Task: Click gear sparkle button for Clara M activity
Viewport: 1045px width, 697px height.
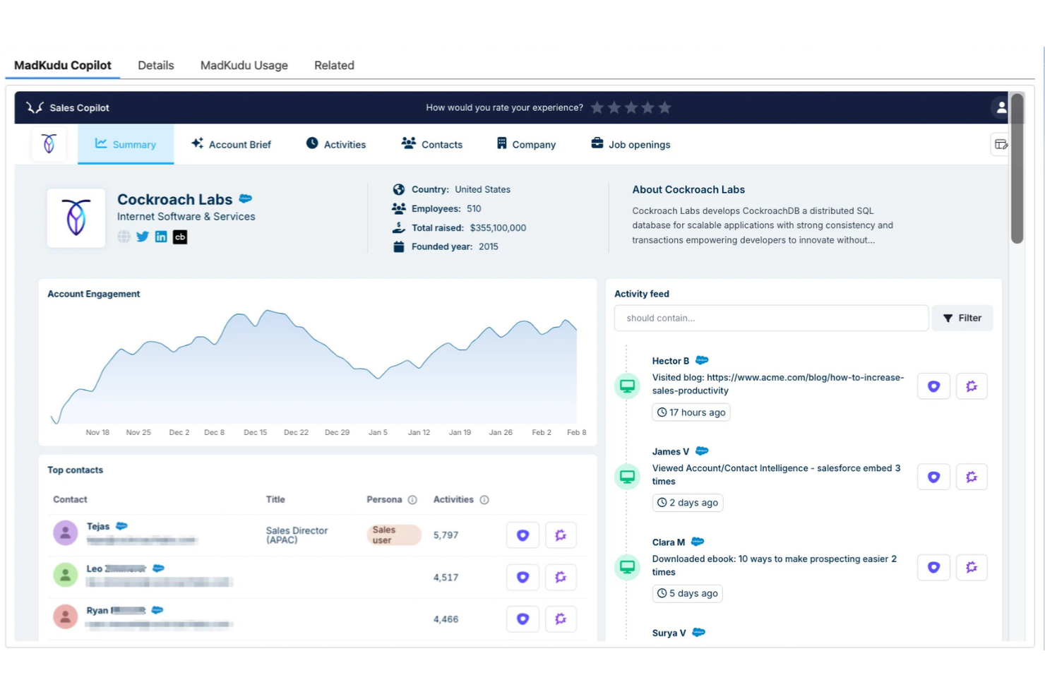Action: (x=972, y=567)
